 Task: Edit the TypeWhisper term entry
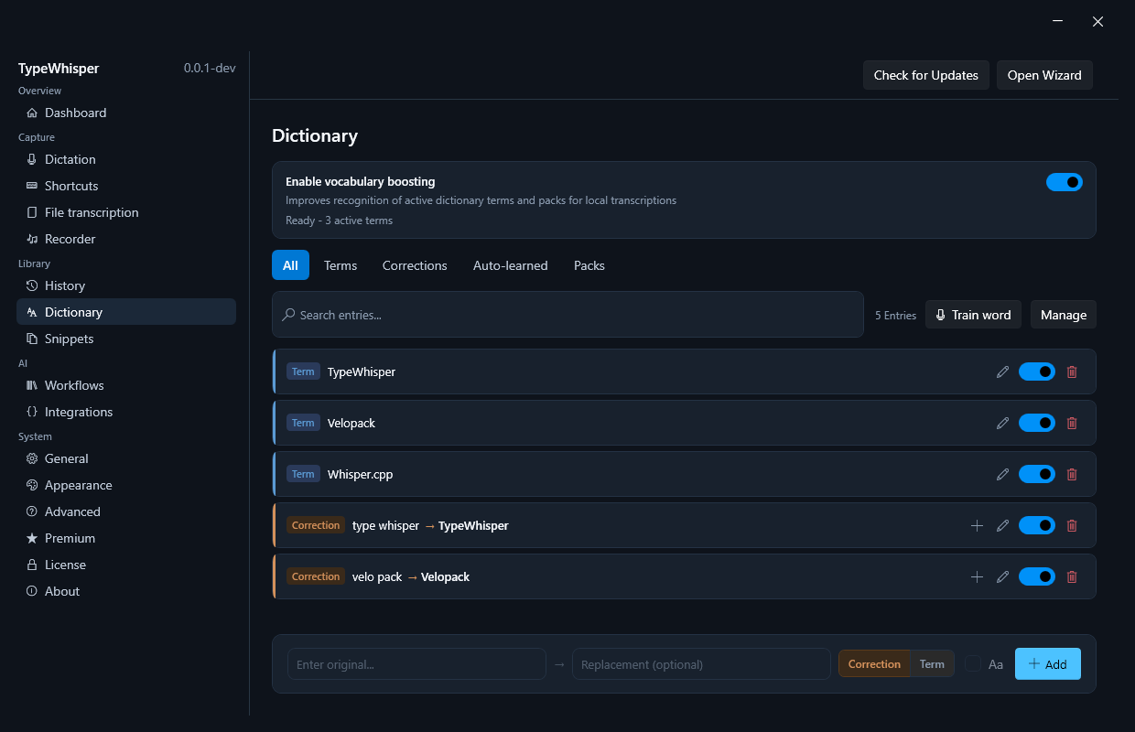click(1002, 371)
